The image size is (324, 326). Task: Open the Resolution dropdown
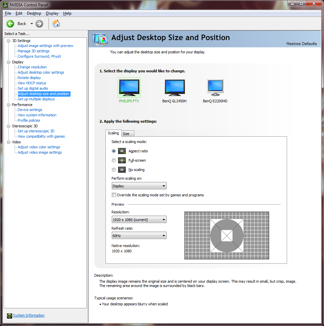[x=139, y=220]
